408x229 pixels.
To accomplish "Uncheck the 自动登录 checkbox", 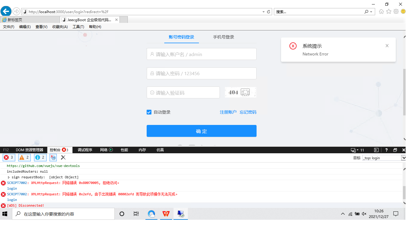I will [x=149, y=112].
